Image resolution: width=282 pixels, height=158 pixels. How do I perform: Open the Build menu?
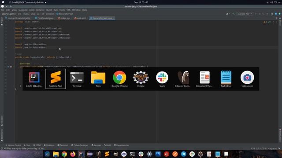(x=49, y=10)
